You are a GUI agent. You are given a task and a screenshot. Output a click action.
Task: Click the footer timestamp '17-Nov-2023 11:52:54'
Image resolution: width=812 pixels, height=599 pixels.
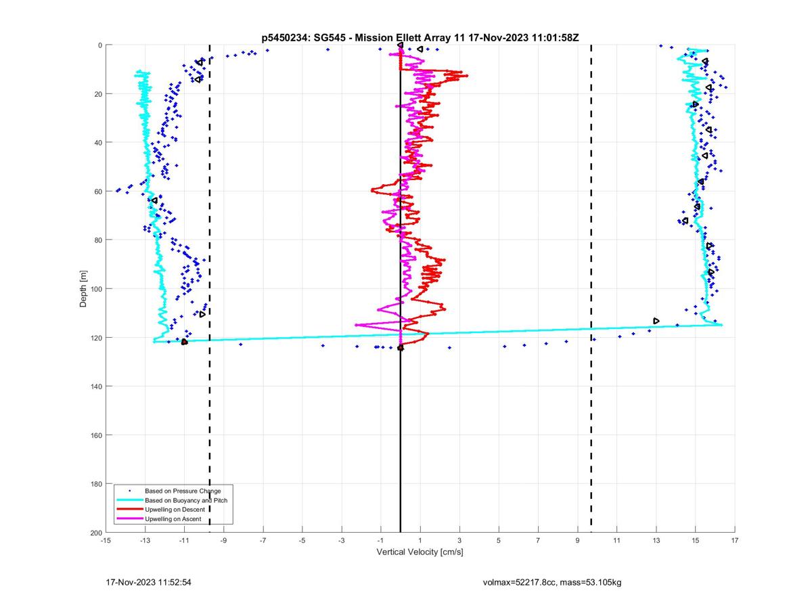click(x=149, y=582)
